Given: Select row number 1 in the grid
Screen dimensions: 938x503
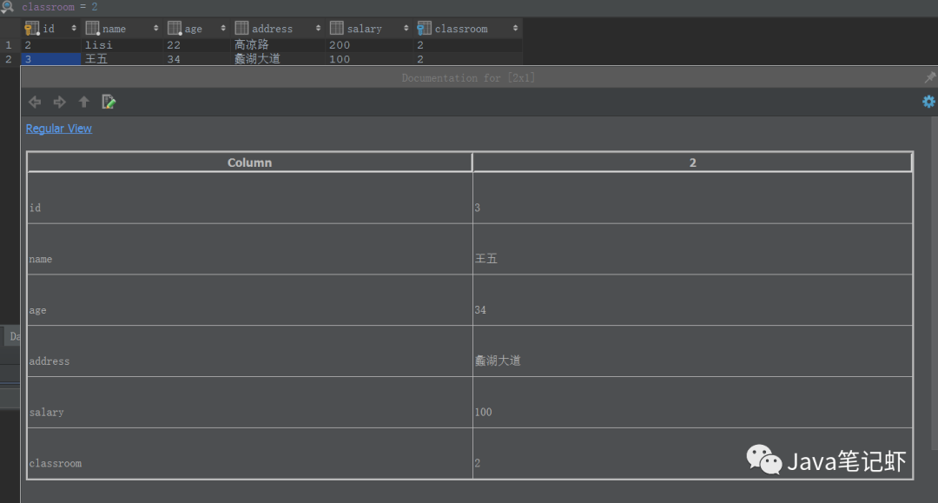Looking at the screenshot, I should tap(9, 45).
